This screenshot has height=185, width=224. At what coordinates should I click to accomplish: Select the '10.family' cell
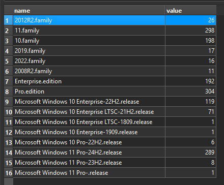[89, 41]
